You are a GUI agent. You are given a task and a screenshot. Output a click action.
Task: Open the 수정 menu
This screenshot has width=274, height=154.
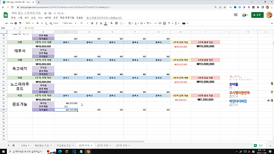point(20,18)
